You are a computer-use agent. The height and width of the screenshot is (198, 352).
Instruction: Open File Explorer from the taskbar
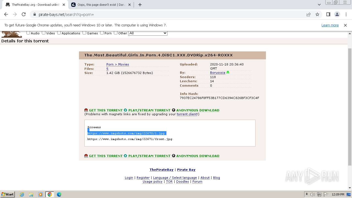click(31, 194)
